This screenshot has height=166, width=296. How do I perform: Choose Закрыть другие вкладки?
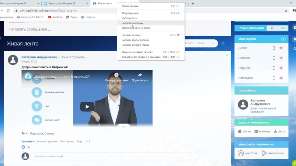click(151, 40)
